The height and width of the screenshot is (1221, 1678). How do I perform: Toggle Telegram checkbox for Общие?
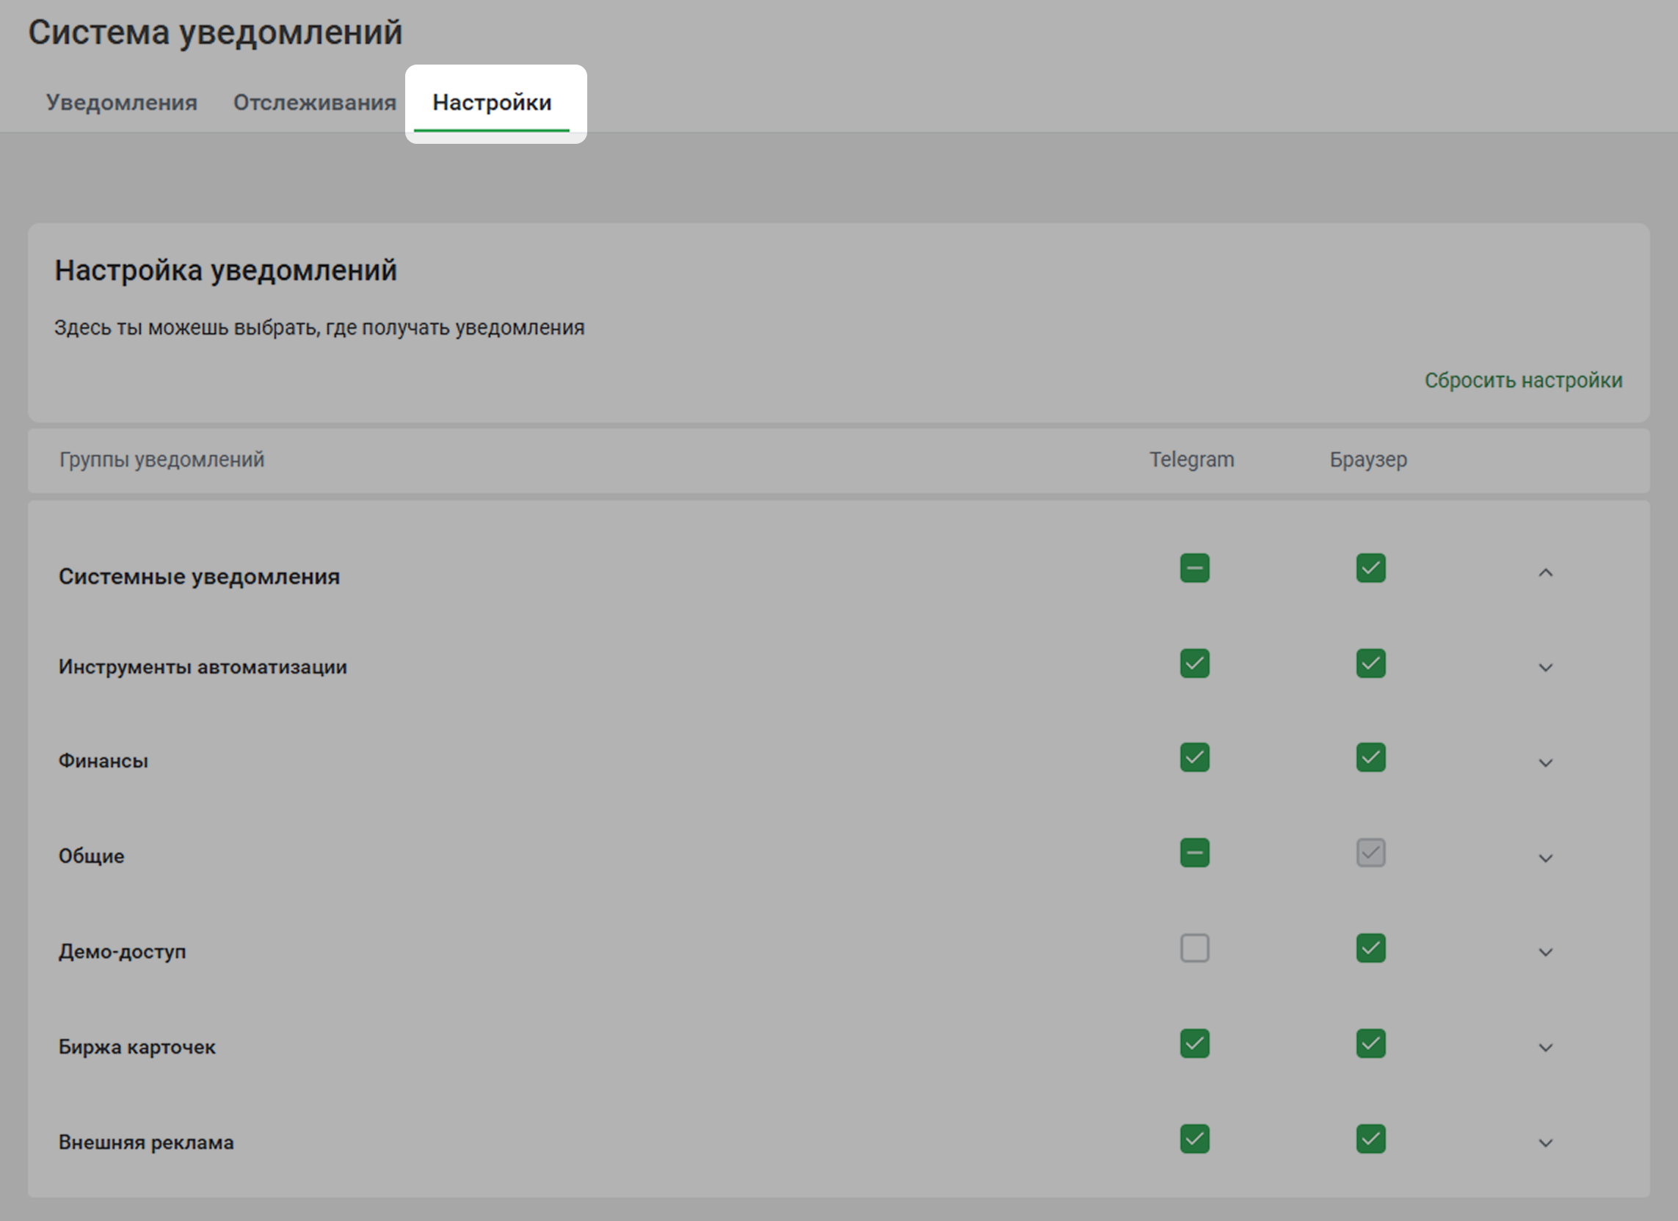(1194, 853)
